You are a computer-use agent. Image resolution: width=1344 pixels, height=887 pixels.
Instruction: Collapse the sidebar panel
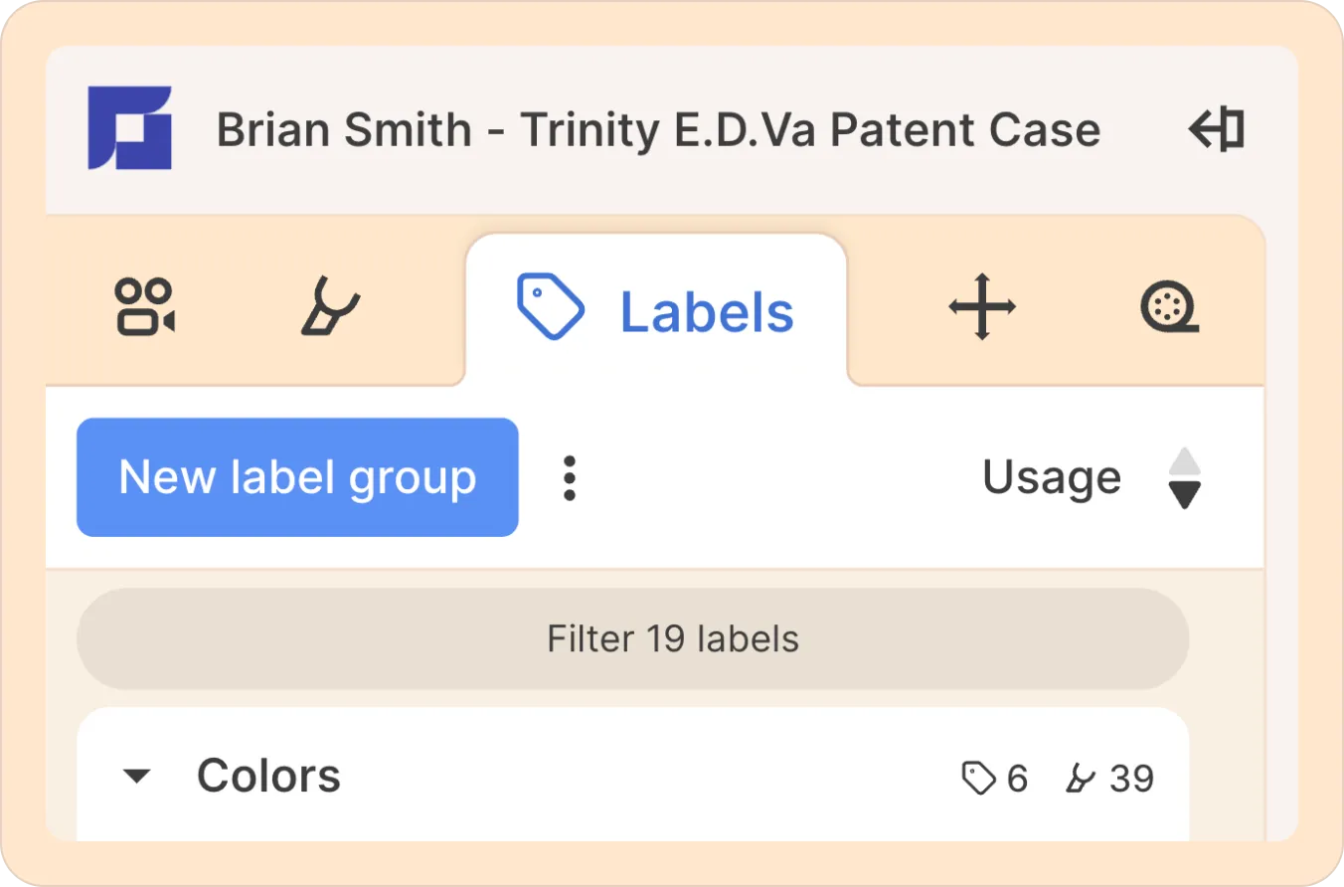[x=1217, y=130]
